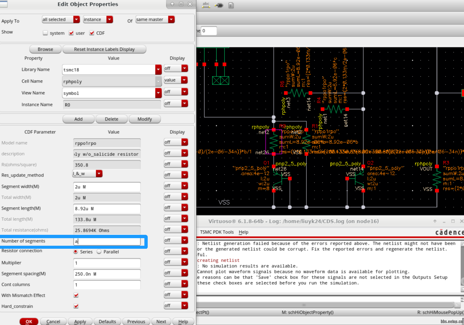Screen dimensions: 464x325
Task: Open the 'instance' Apply To dropdown
Action: pos(98,19)
